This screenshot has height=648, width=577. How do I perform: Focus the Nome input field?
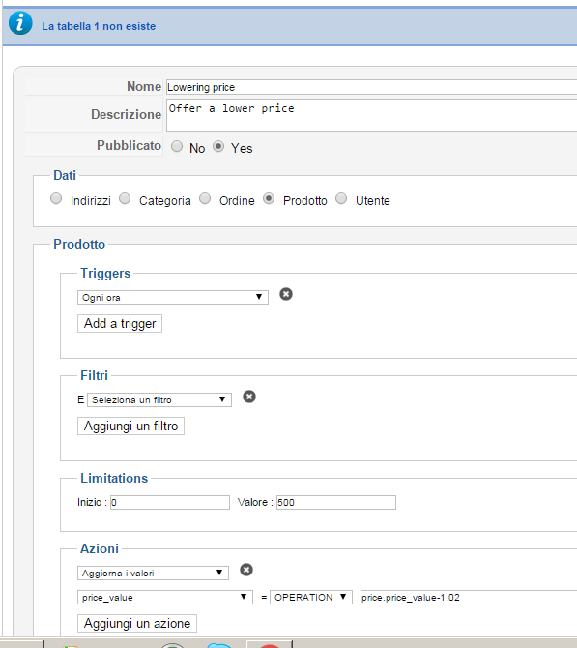(371, 87)
